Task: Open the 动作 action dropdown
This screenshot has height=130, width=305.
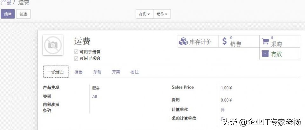Action: point(162,14)
